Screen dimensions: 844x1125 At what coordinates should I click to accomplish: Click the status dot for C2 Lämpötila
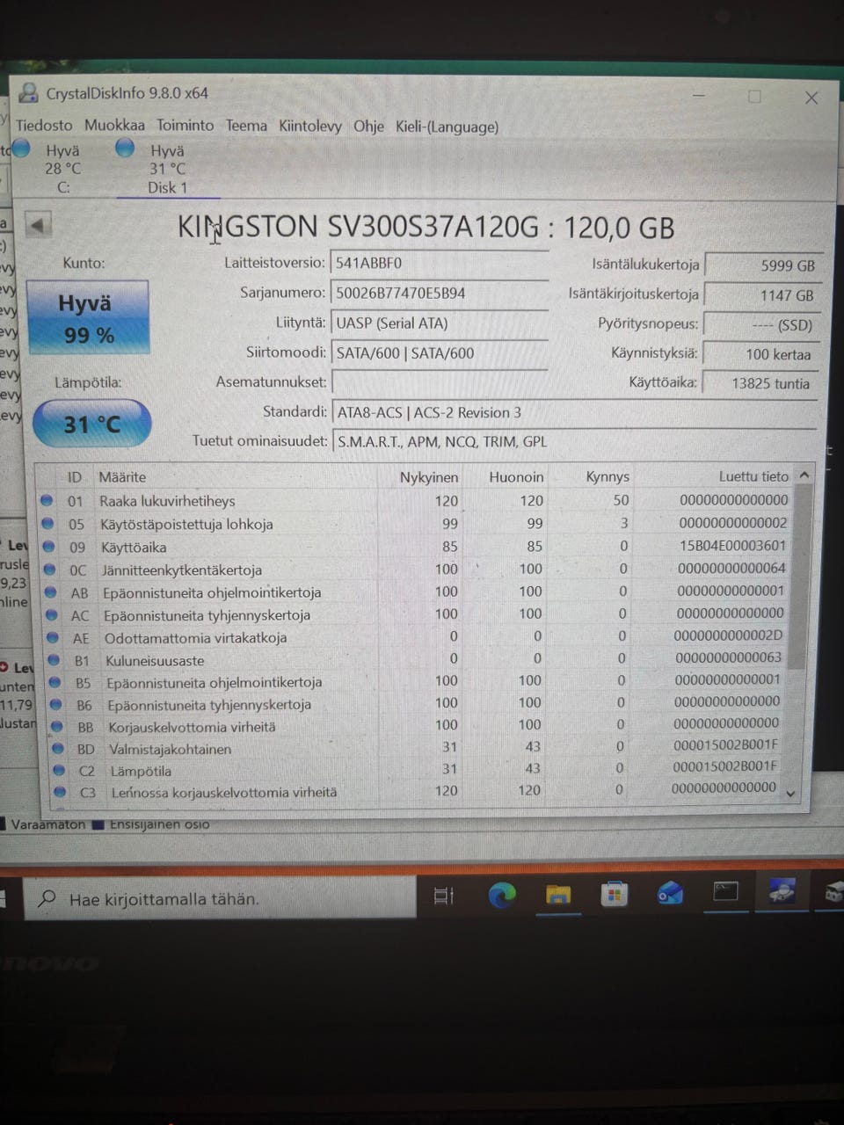click(59, 771)
